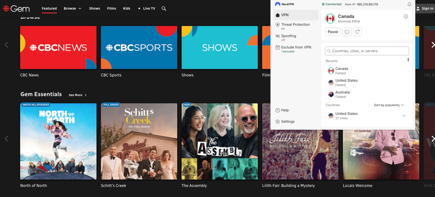
Task: Open the CBC Sports blue tile
Action: [139, 48]
